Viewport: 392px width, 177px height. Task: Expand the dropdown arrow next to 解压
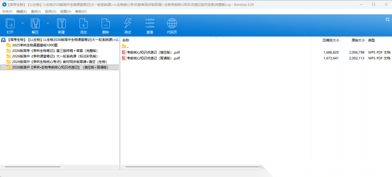[x=48, y=23]
